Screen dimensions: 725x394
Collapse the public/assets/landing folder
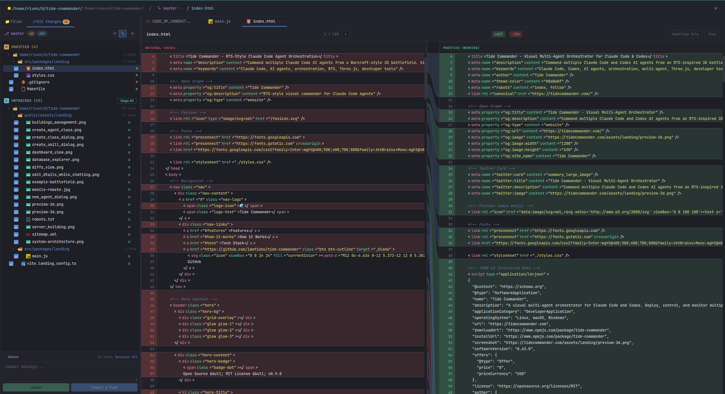(13, 115)
